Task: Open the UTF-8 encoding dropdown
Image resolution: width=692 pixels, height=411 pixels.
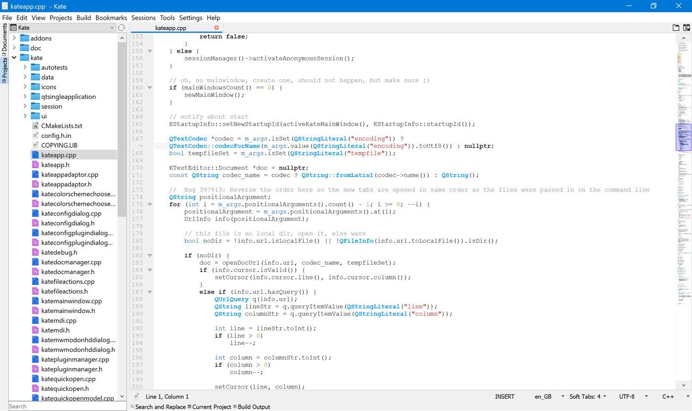Action: [x=634, y=396]
